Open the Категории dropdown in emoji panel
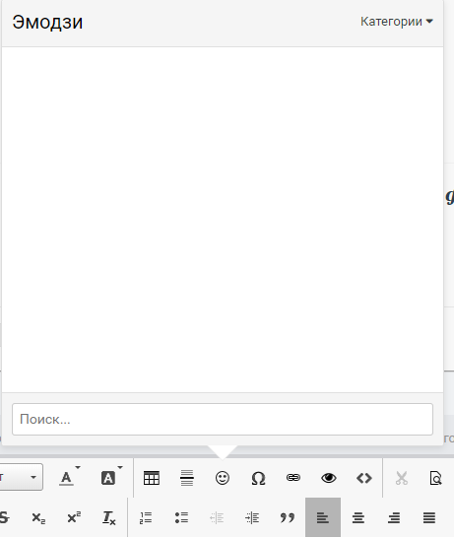The image size is (454, 539). pyautogui.click(x=397, y=22)
